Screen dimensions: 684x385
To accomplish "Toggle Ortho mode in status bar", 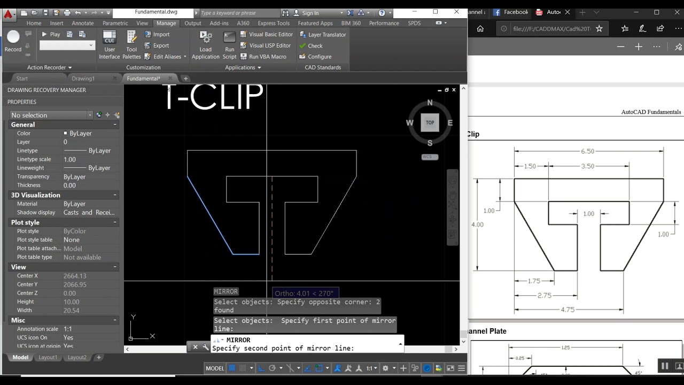I will [261, 368].
